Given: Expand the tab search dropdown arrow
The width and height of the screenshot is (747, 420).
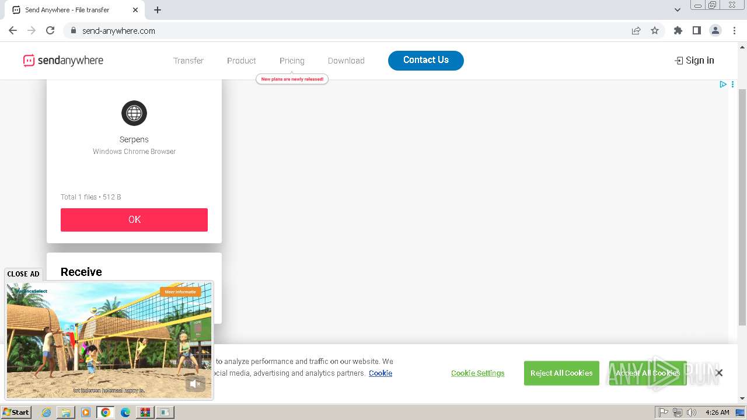Looking at the screenshot, I should coord(678,10).
